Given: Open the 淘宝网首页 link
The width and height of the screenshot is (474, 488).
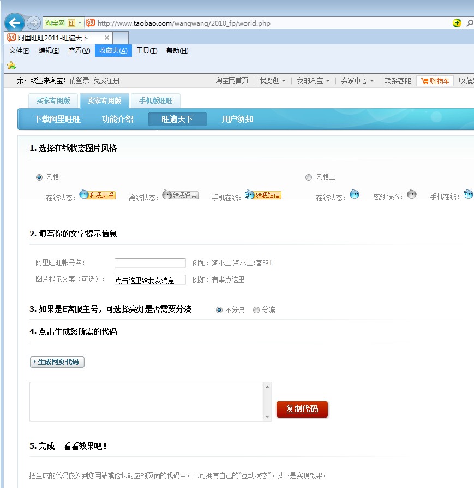Looking at the screenshot, I should click(232, 81).
